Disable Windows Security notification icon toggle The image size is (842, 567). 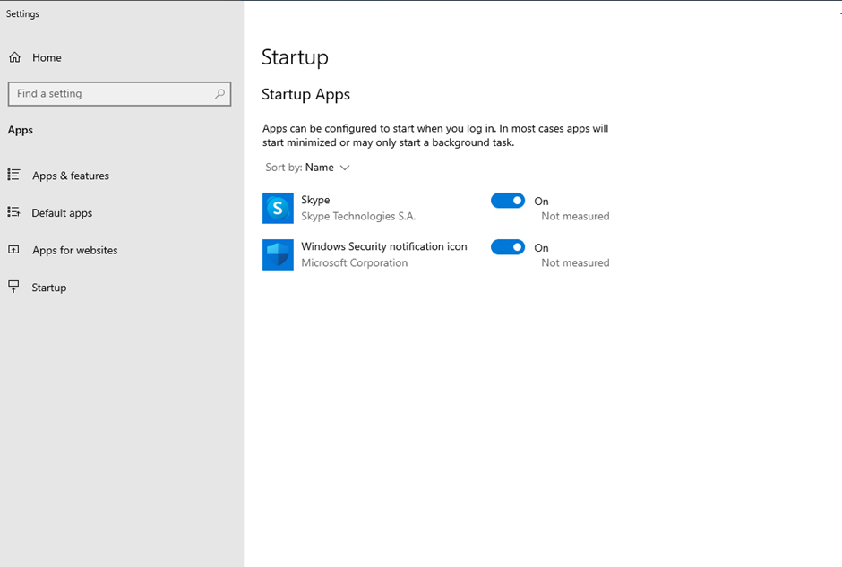coord(508,247)
